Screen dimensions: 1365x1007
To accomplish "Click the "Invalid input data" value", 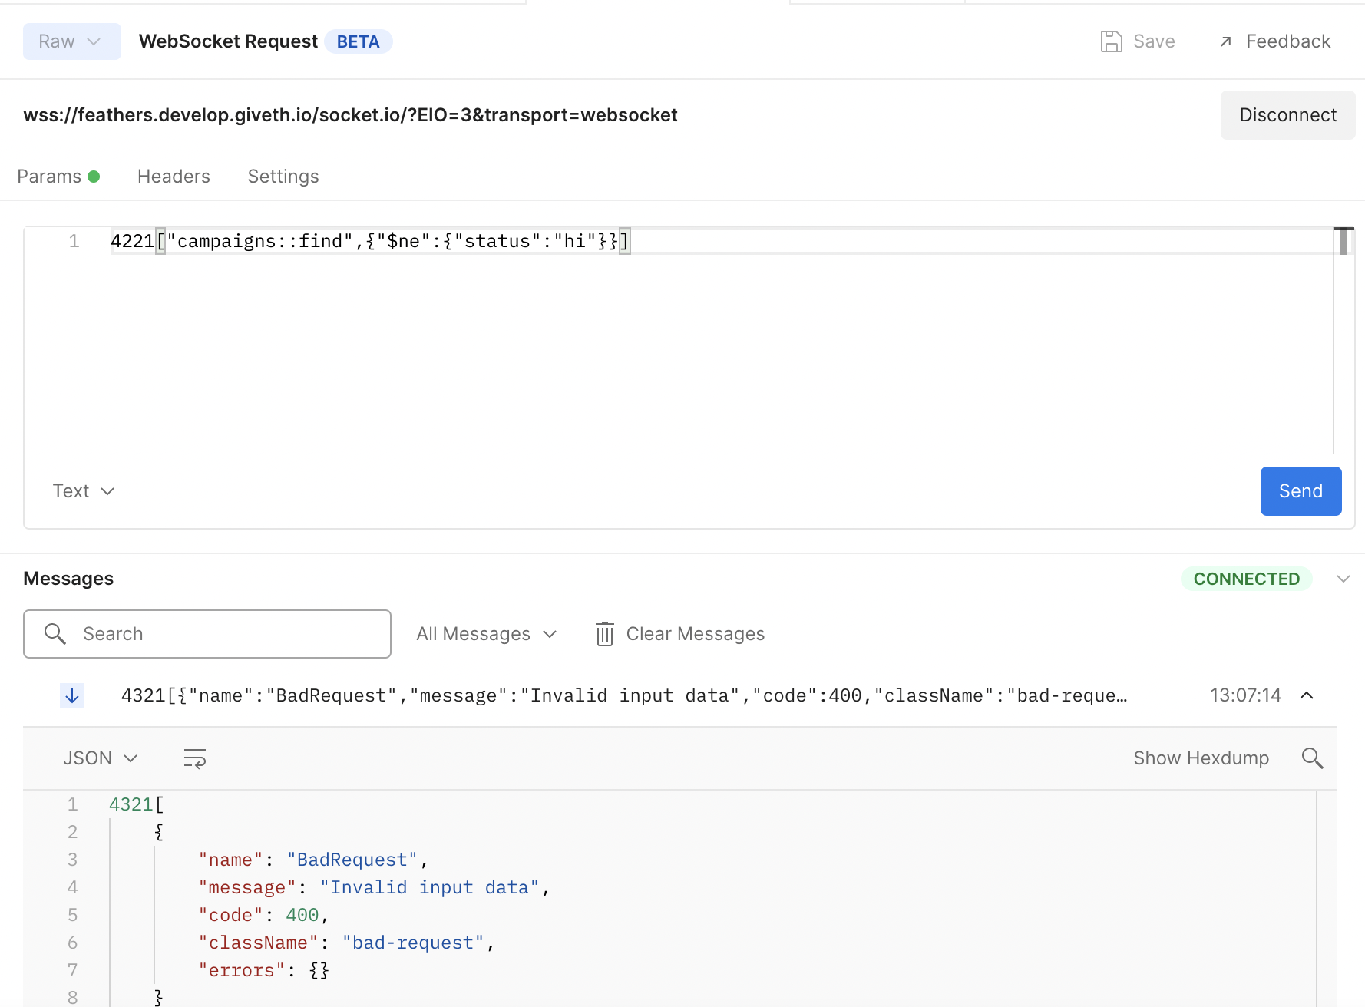I will (430, 887).
